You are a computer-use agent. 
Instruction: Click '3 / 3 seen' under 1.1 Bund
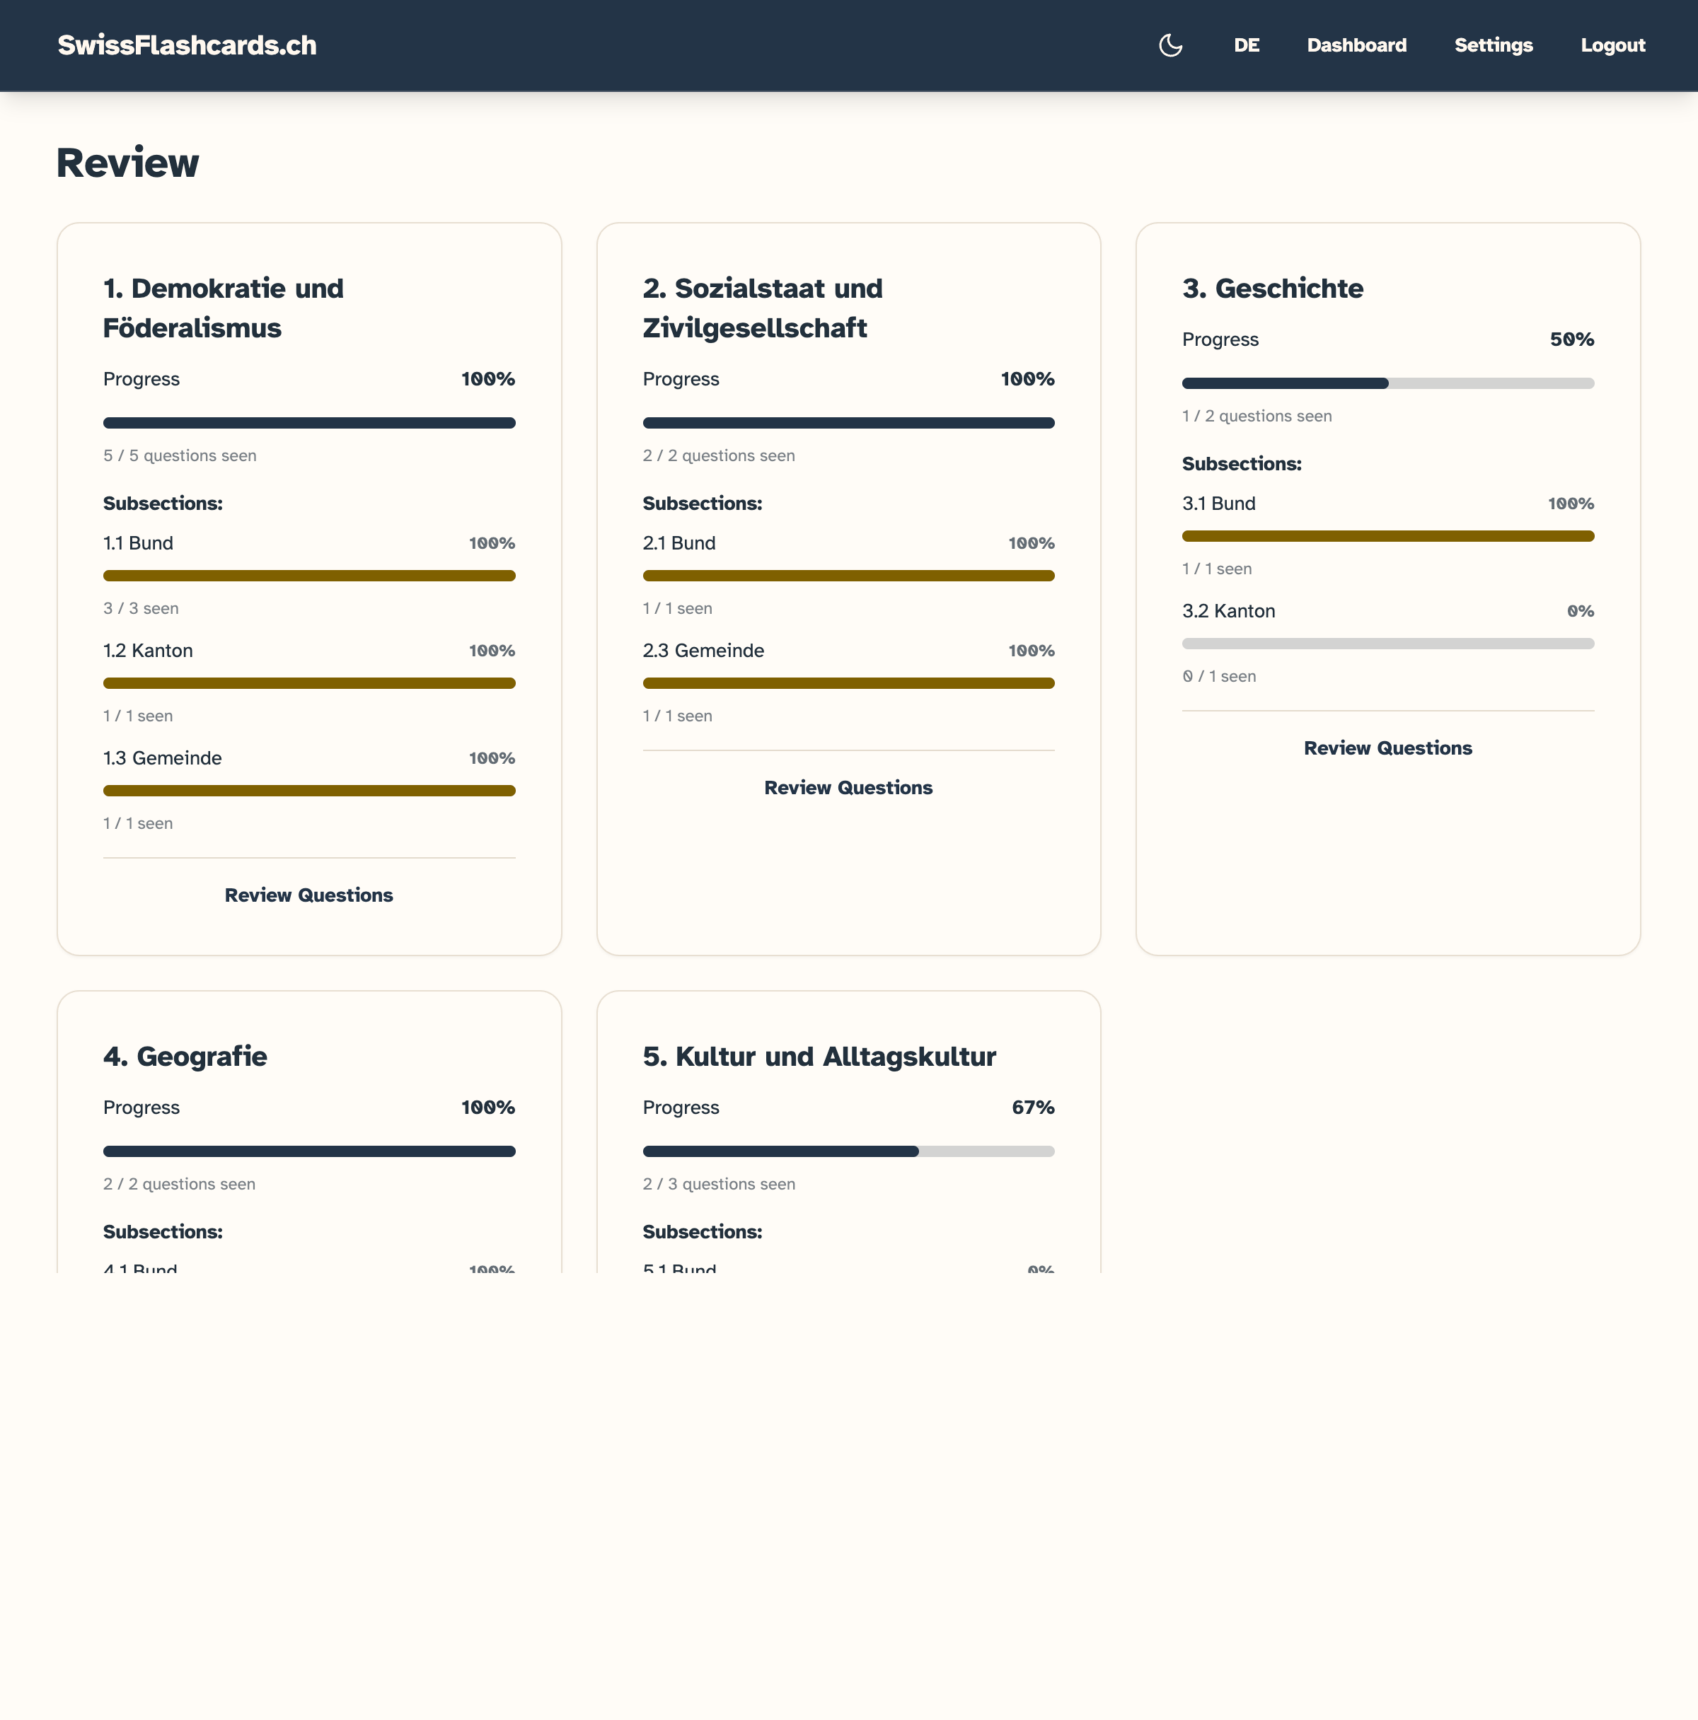tap(141, 609)
